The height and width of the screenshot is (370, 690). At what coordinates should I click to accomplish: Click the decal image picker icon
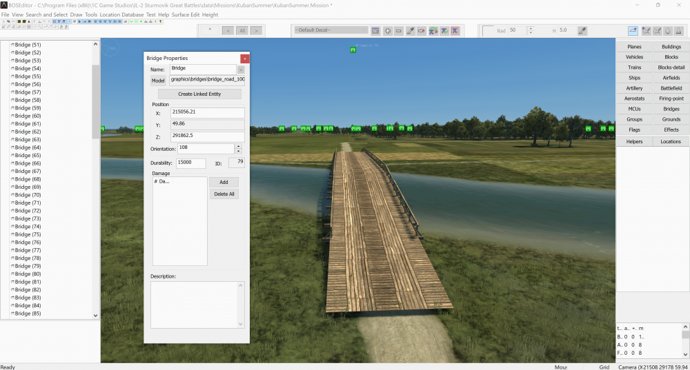click(x=375, y=31)
